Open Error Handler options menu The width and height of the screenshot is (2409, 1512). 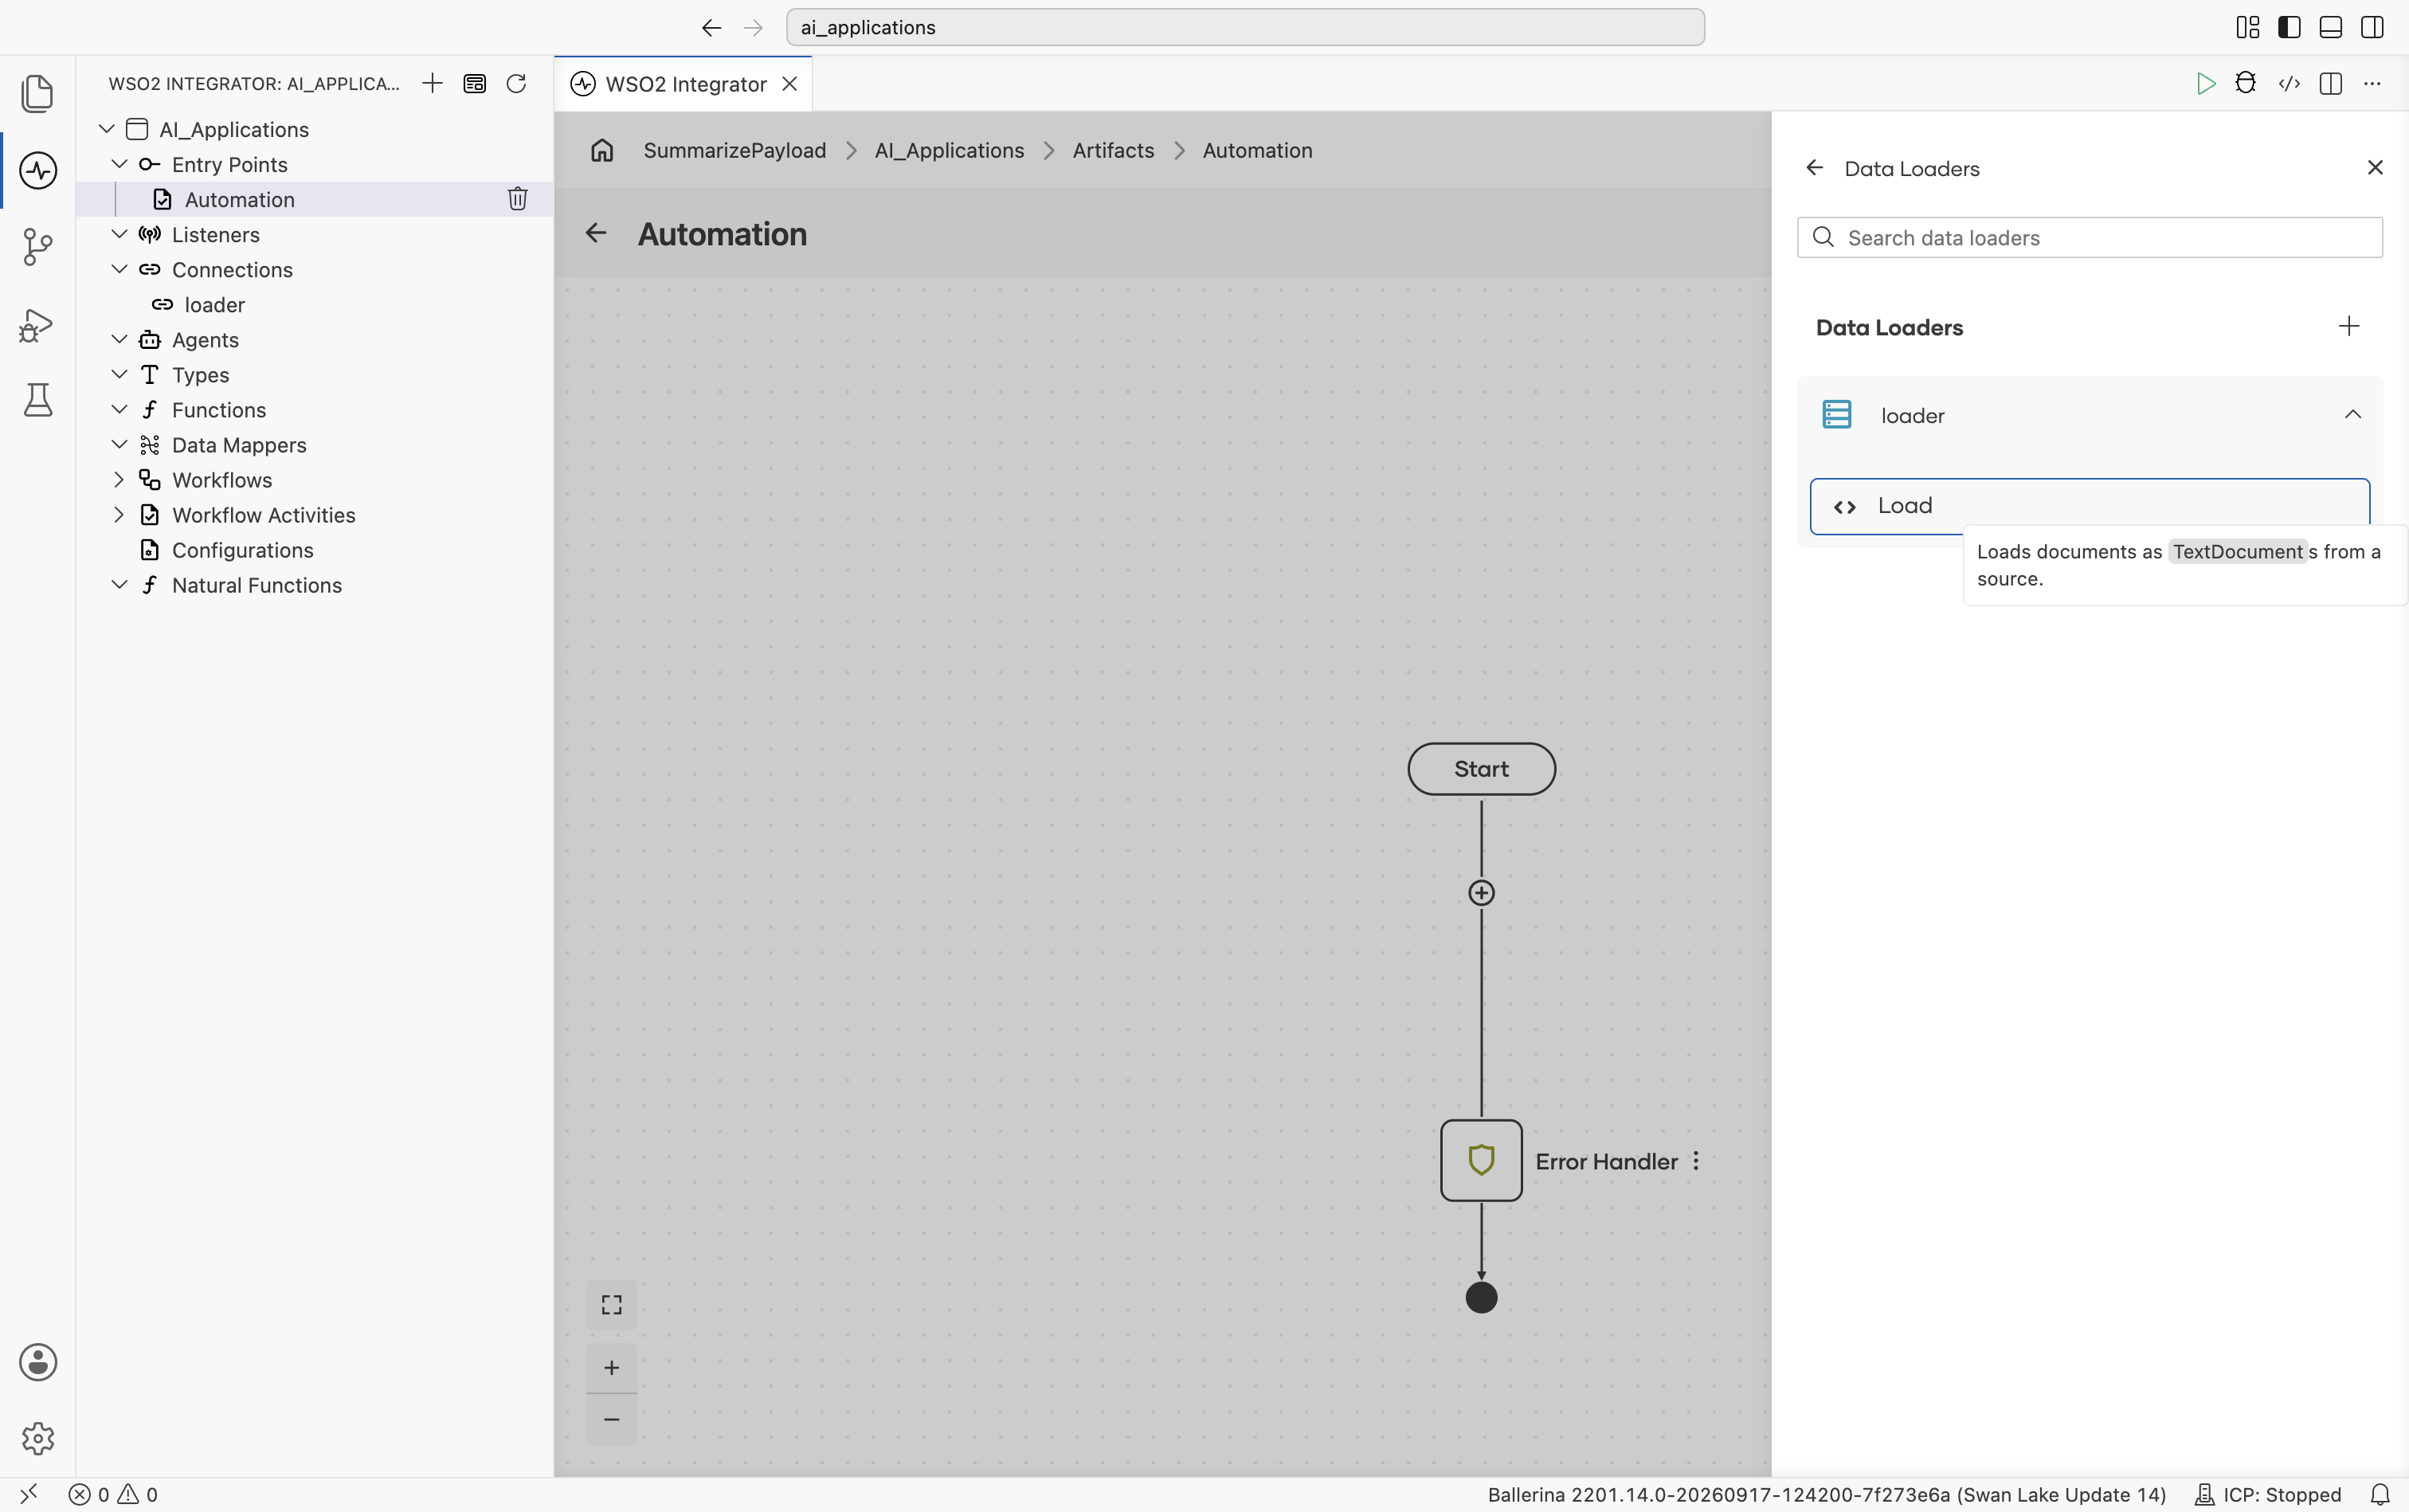click(1696, 1161)
